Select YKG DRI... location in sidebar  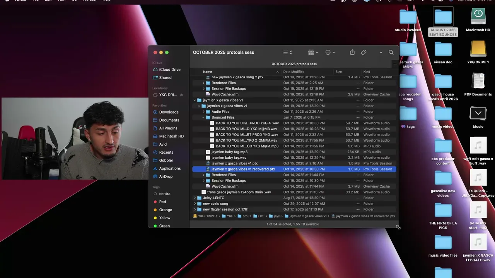point(168,95)
